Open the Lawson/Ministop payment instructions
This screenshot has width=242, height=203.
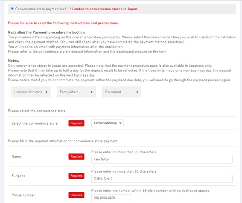(x=31, y=92)
